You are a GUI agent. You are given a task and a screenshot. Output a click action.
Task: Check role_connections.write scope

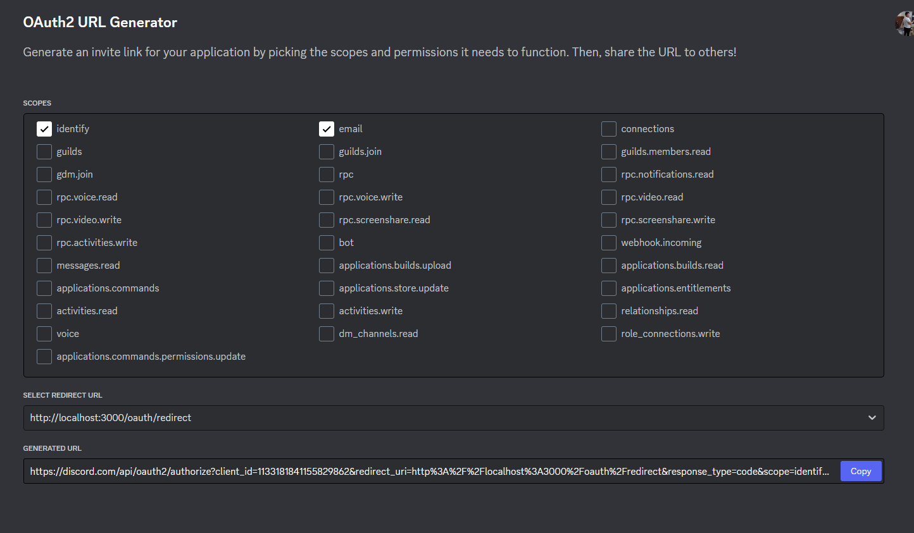609,334
